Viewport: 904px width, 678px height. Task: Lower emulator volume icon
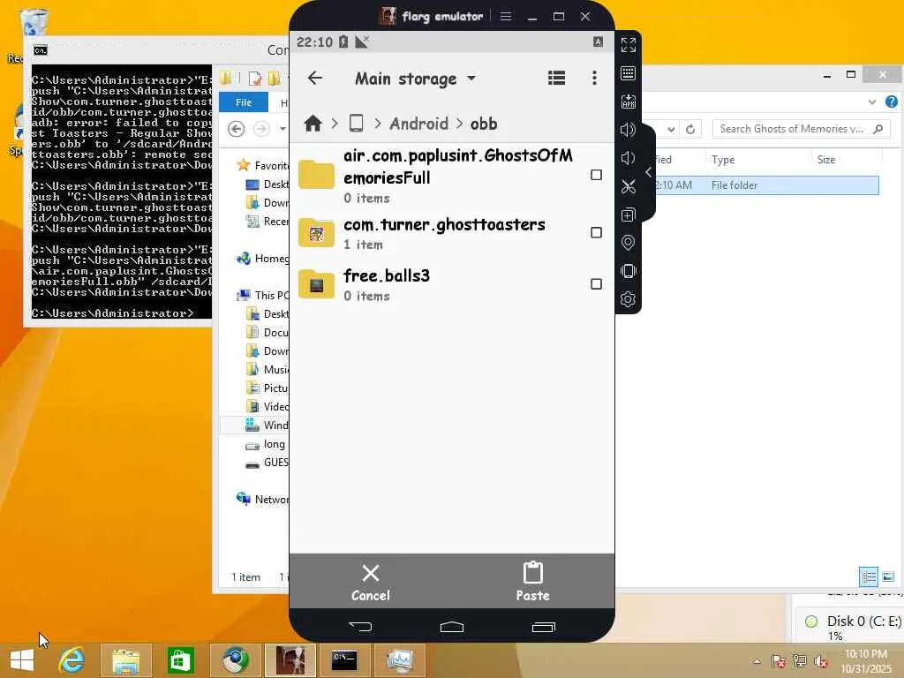tap(628, 158)
